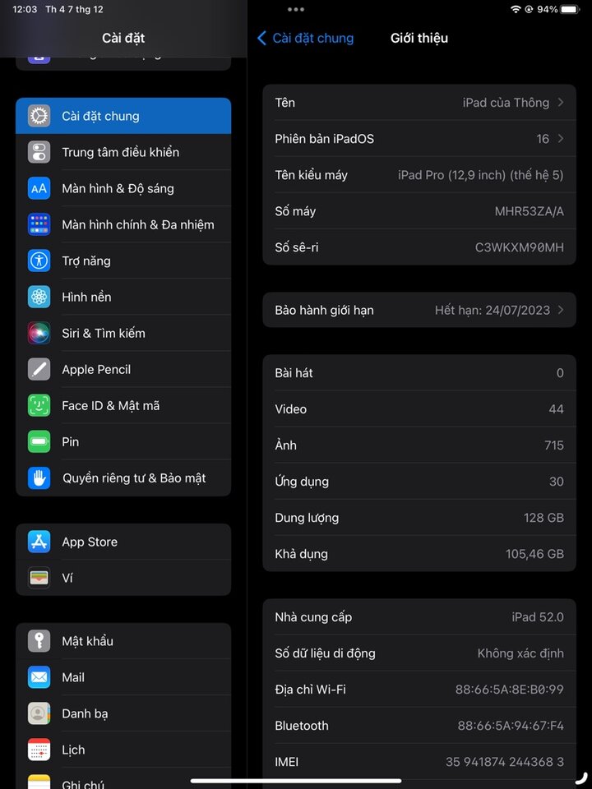Open the Battery icon labeled Pin
The height and width of the screenshot is (789, 592).
[x=39, y=442]
